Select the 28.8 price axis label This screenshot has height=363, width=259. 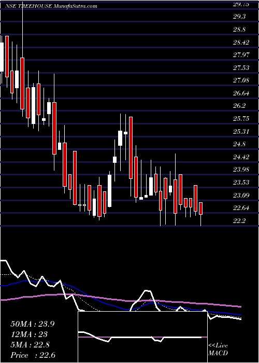[239, 30]
